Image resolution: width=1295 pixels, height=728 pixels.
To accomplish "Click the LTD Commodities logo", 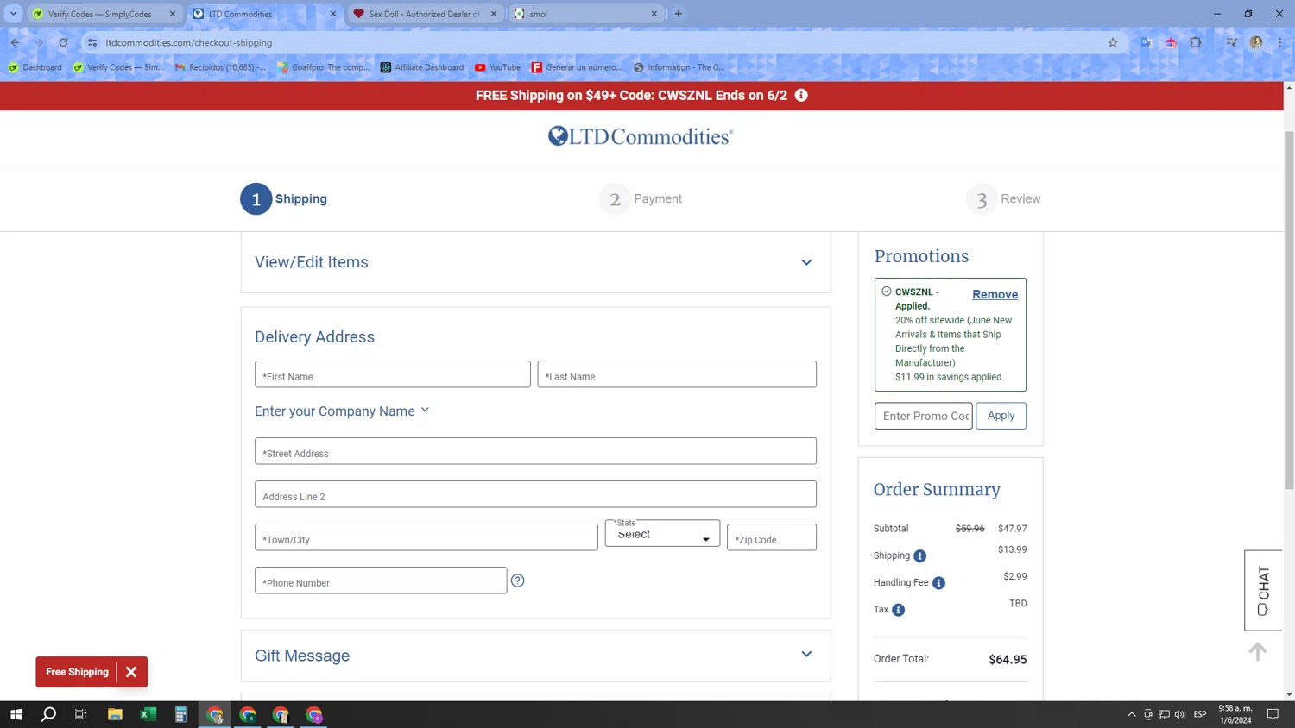I will [x=640, y=136].
